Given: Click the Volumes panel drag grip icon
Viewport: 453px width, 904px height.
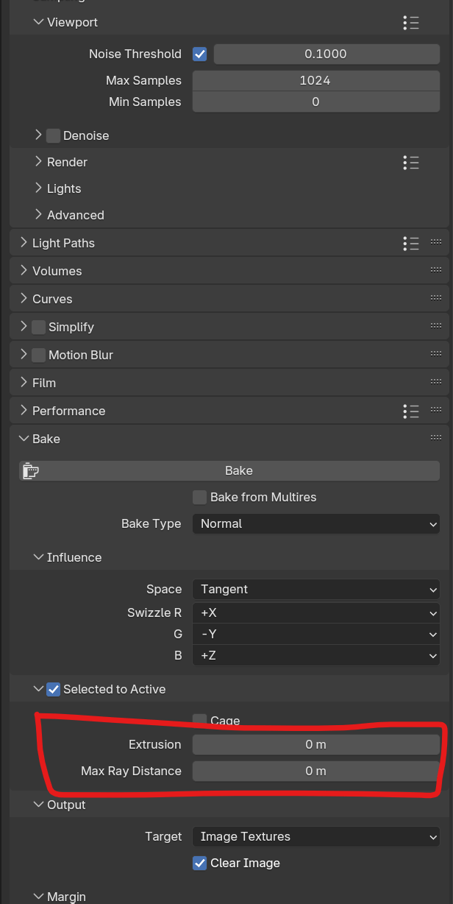Looking at the screenshot, I should (x=436, y=271).
